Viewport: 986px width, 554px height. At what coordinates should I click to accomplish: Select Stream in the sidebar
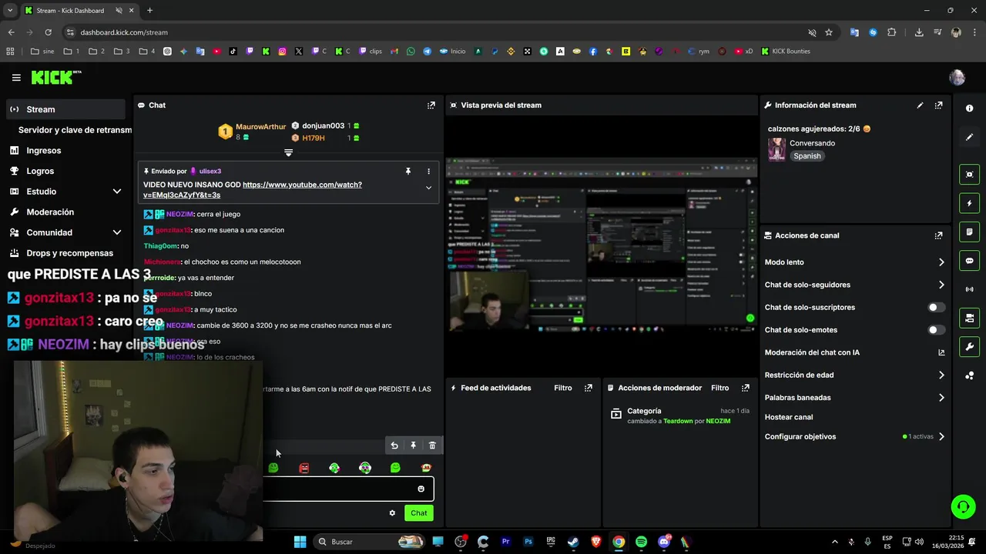[x=65, y=109]
